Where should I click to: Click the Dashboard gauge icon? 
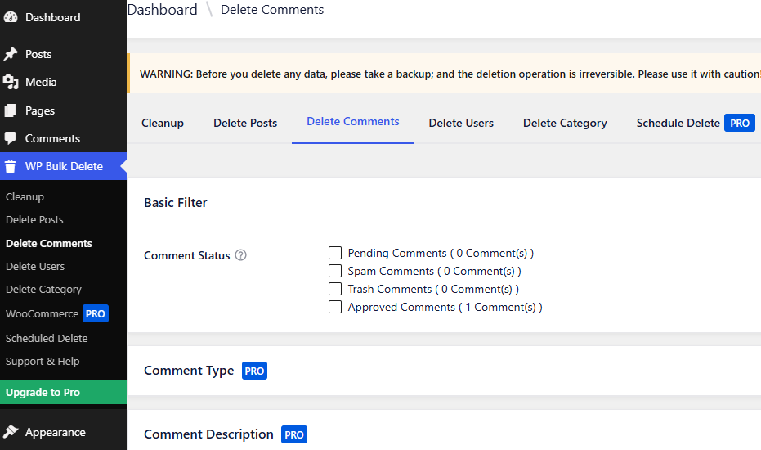(11, 17)
